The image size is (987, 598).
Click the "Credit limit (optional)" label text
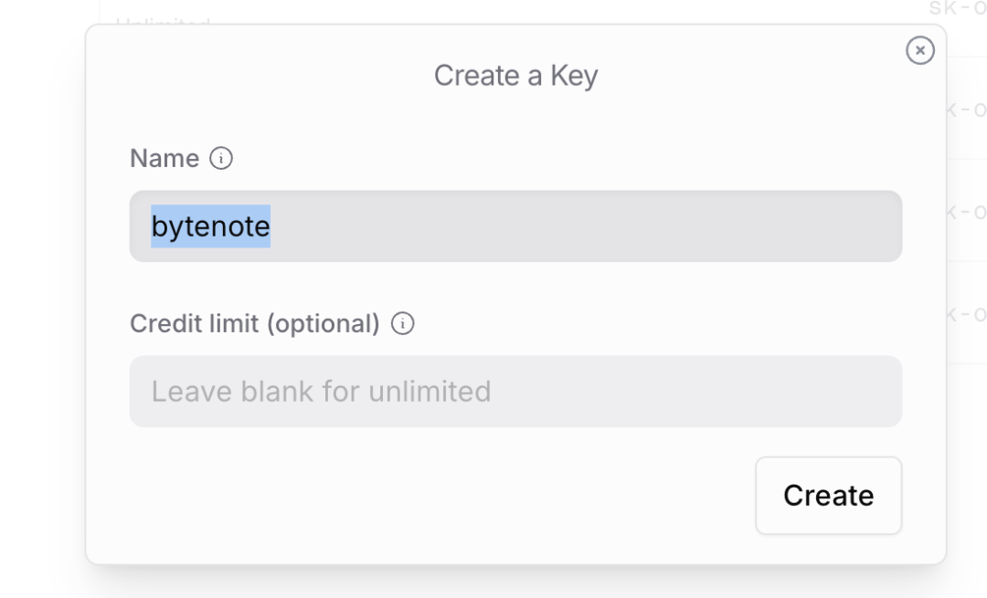tap(254, 324)
